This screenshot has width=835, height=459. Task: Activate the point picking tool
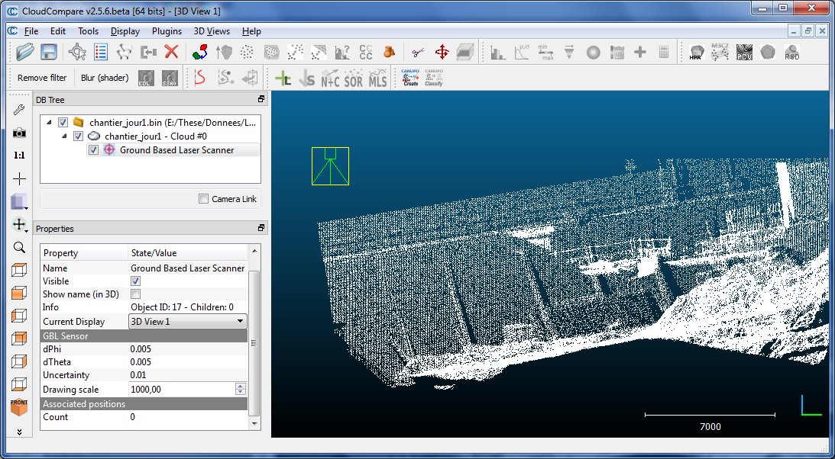[x=77, y=52]
